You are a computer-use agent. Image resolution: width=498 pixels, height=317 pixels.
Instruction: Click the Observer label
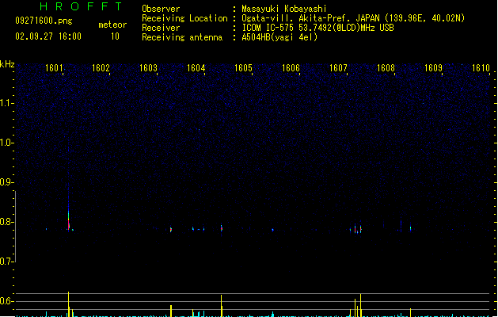161,9
